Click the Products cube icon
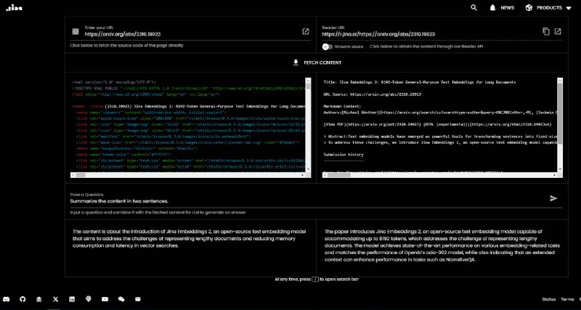Screen dimensions: 581x310 click(x=529, y=7)
